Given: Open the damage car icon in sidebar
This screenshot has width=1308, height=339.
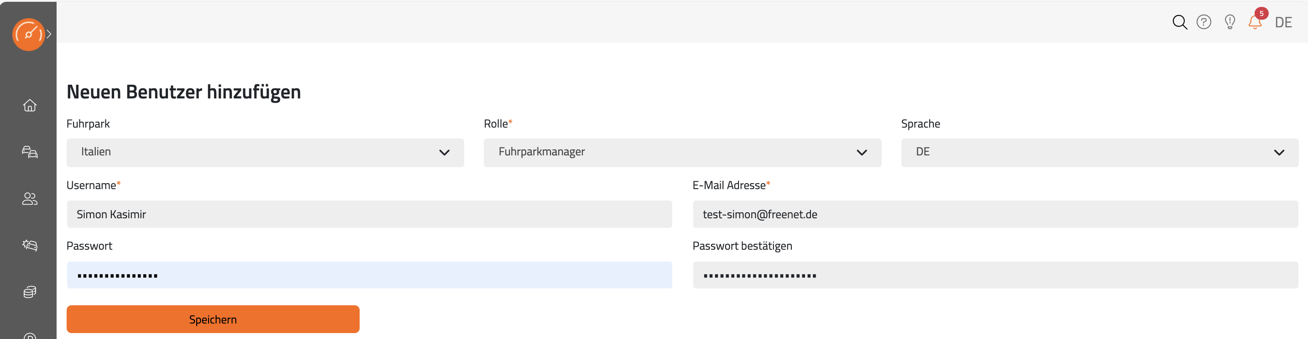Looking at the screenshot, I should [x=30, y=245].
